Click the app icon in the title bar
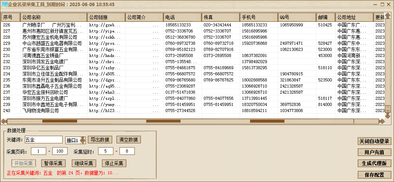This screenshot has height=182, width=394. click(x=5, y=4)
